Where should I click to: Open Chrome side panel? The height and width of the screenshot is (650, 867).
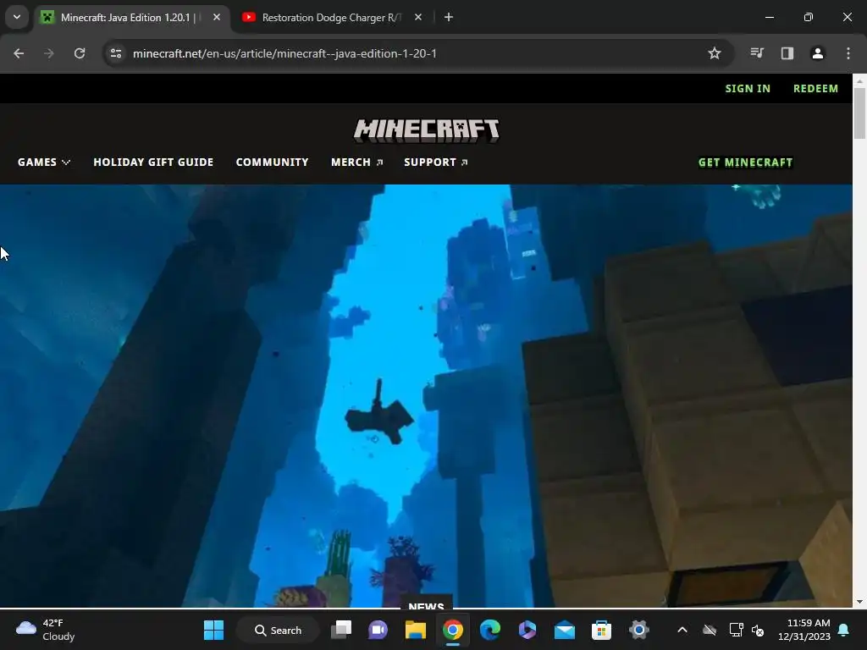787,53
